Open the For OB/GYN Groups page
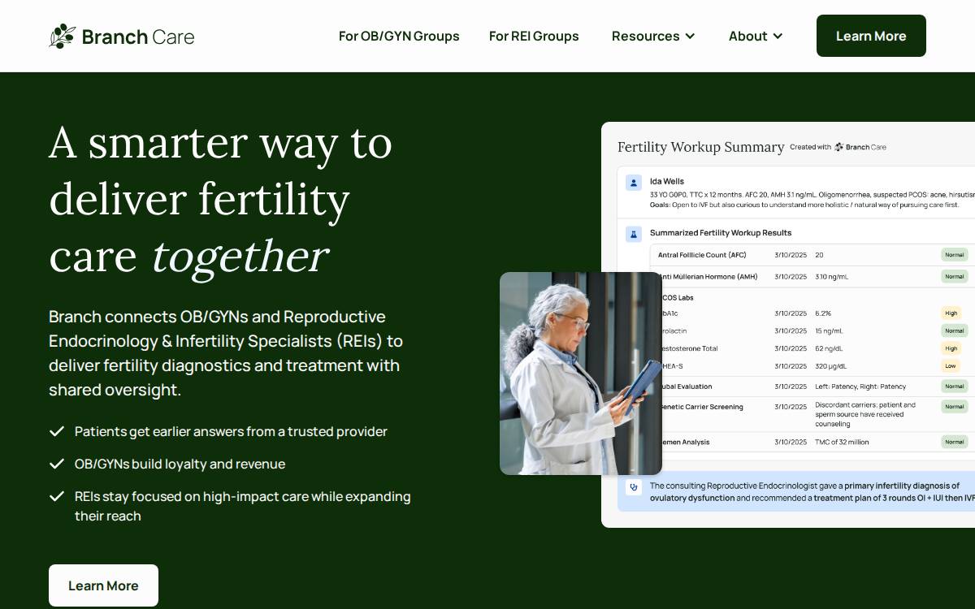975x609 pixels. [x=399, y=36]
